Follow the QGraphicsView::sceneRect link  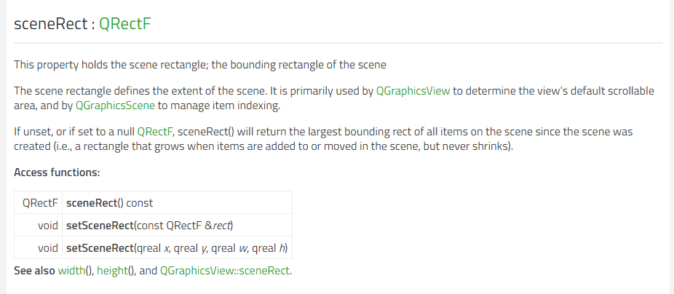coord(225,271)
